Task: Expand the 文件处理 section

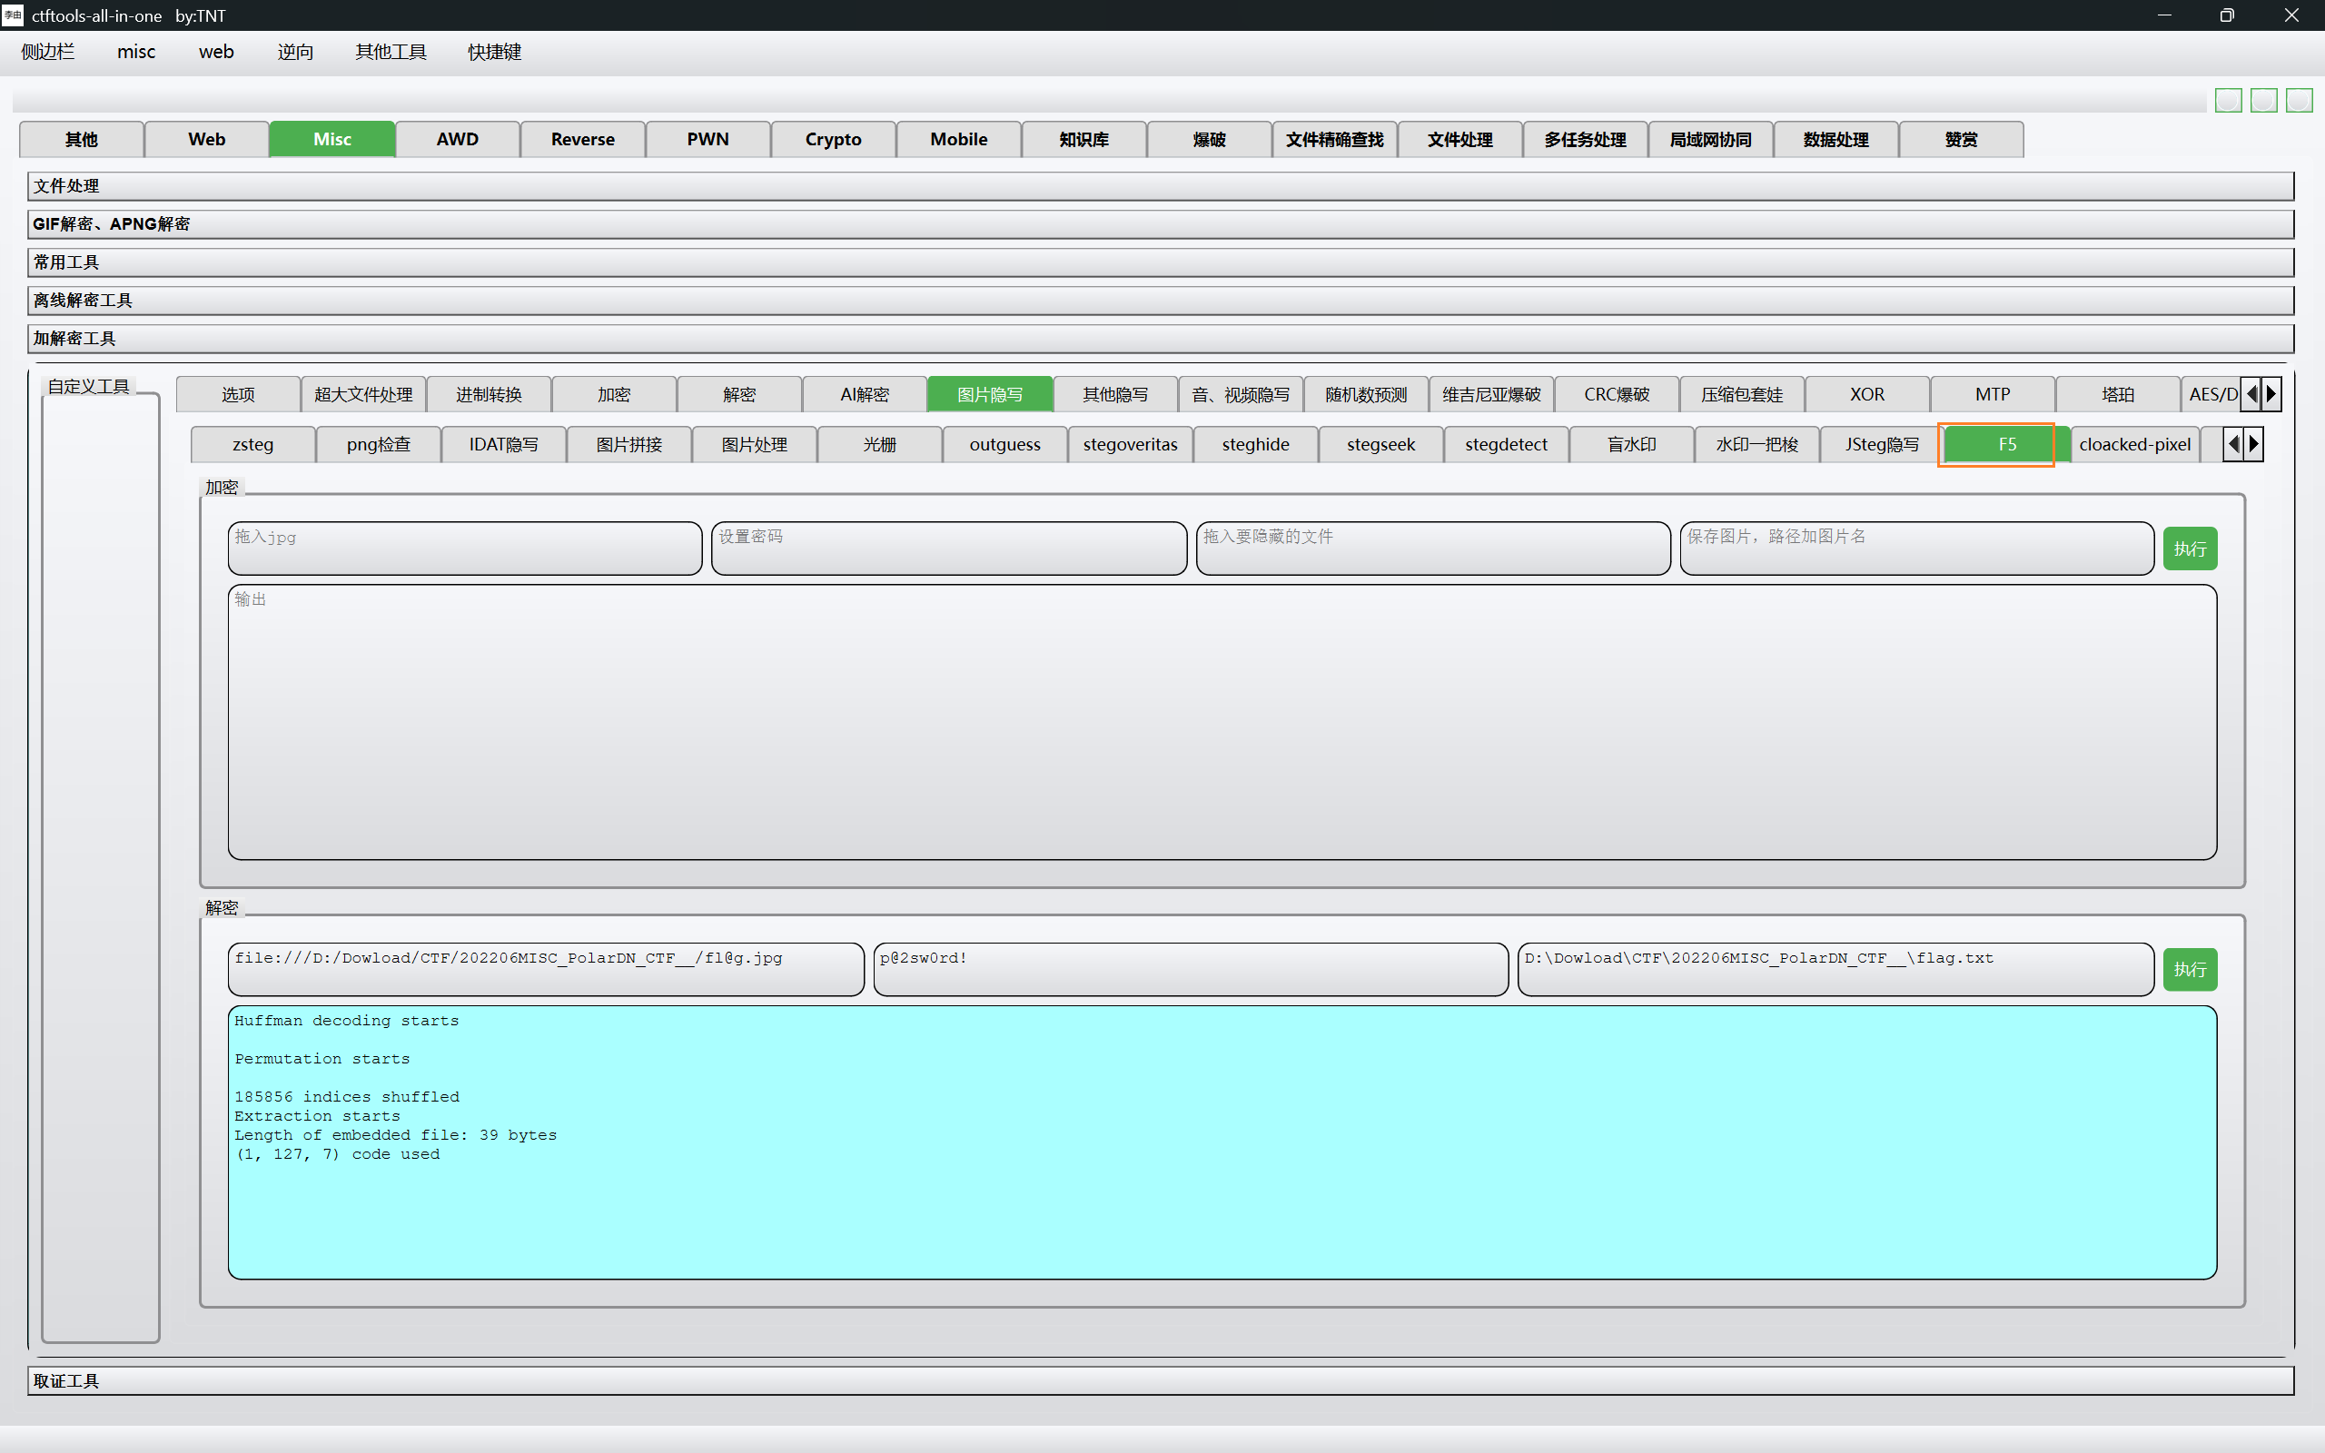Action: [1161, 186]
